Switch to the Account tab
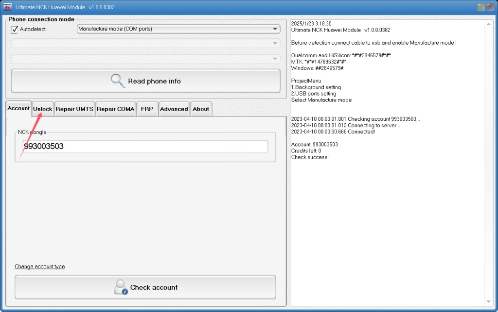Image resolution: width=498 pixels, height=312 pixels. click(18, 108)
